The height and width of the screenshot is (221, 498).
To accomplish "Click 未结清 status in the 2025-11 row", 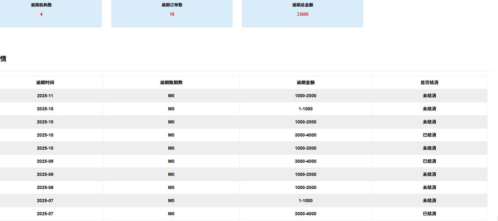I will pyautogui.click(x=429, y=96).
